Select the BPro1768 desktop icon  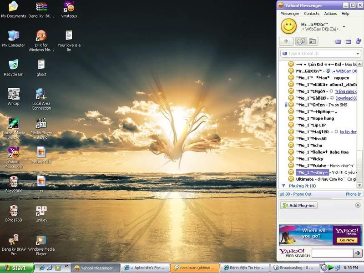point(14,213)
